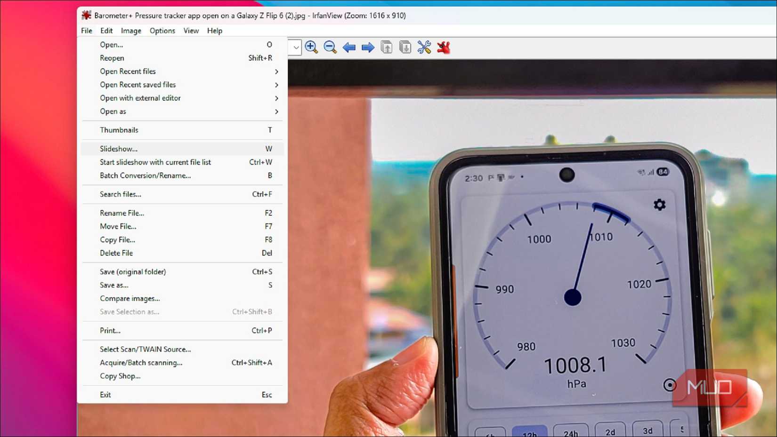Click the Thumbnails menu entry
Viewport: 777px width, 437px height.
tap(119, 130)
